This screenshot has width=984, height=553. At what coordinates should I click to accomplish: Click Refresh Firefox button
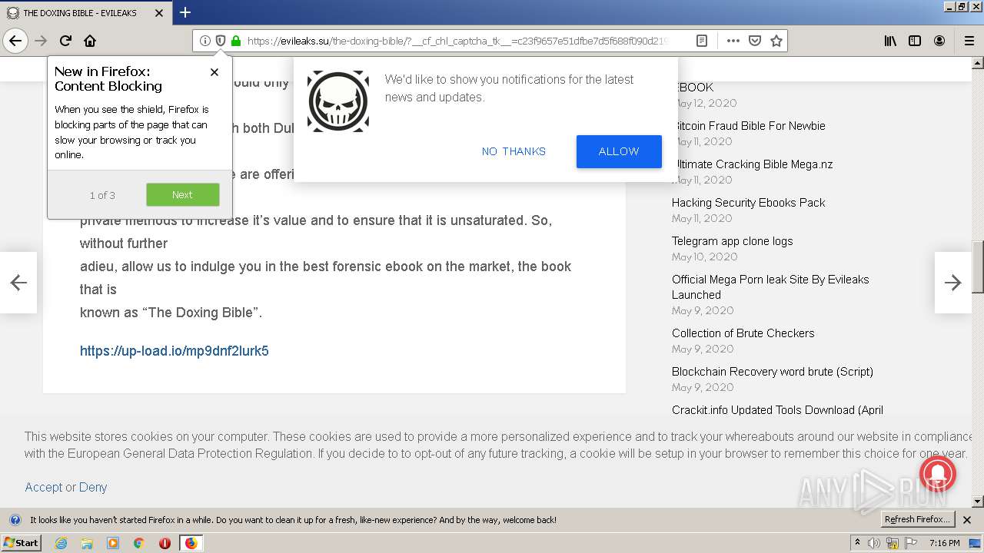coord(917,520)
